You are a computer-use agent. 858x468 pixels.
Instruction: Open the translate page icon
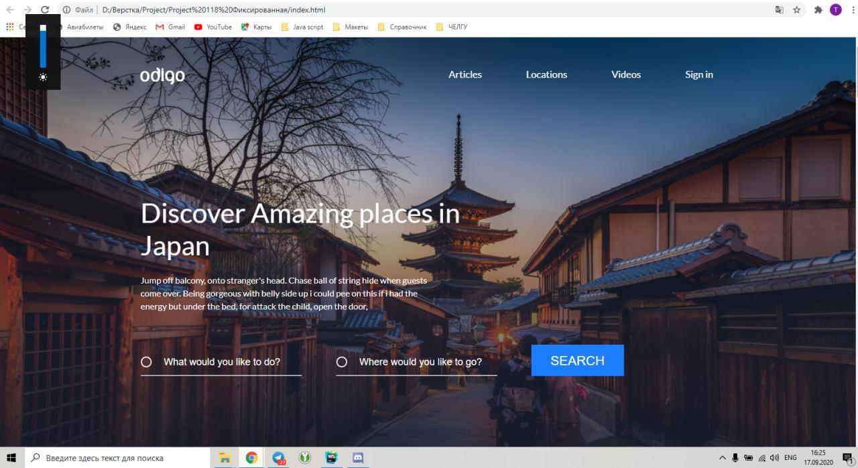tap(779, 9)
